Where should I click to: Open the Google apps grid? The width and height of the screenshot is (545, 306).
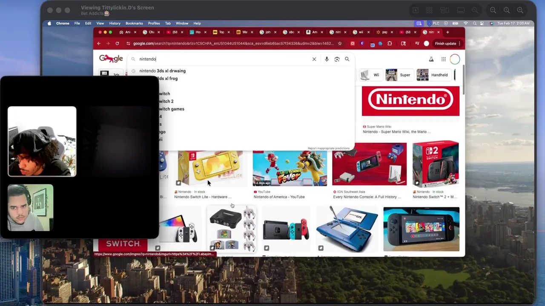pyautogui.click(x=443, y=59)
